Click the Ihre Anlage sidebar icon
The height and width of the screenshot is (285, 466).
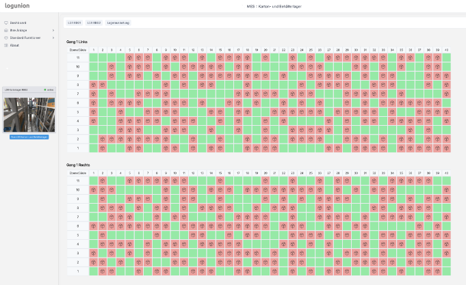pos(5,30)
